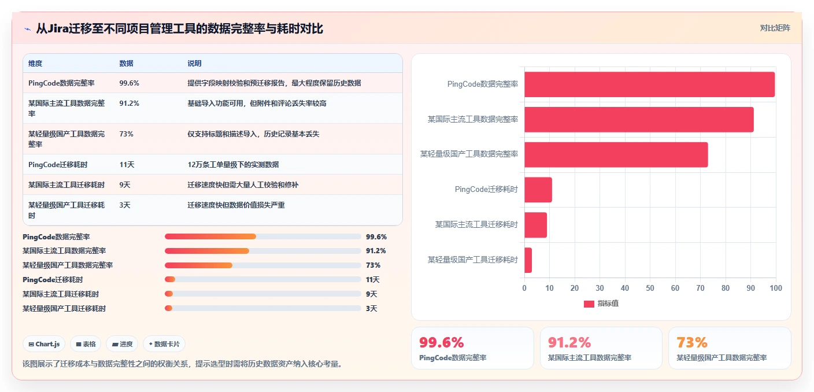Open the 99.6% PingCode data card
The height and width of the screenshot is (392, 814).
[472, 348]
